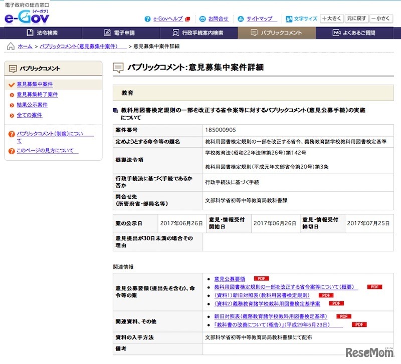This screenshot has width=401, height=364.
Task: Open 全ての案件 sidebar link
Action: (x=30, y=115)
